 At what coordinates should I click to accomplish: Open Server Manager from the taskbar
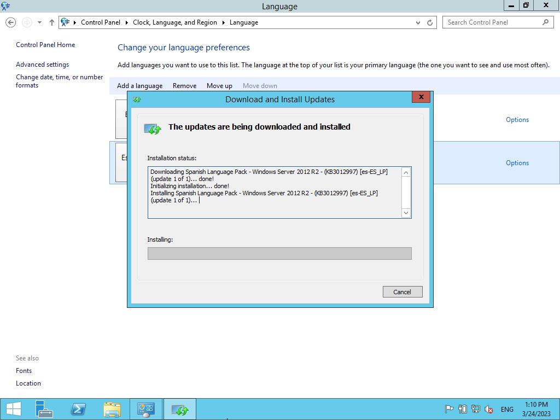pyautogui.click(x=44, y=409)
